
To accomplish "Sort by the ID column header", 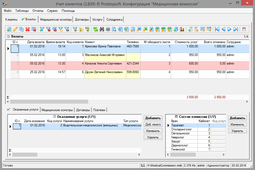I will point(14,42).
